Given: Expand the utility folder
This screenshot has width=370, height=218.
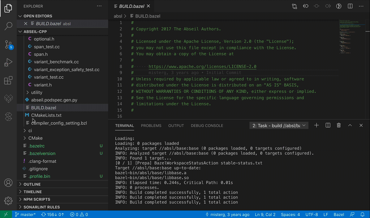Looking at the screenshot, I should (x=36, y=92).
